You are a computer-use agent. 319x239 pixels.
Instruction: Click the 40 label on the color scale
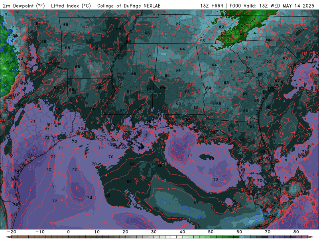tap(182, 232)
